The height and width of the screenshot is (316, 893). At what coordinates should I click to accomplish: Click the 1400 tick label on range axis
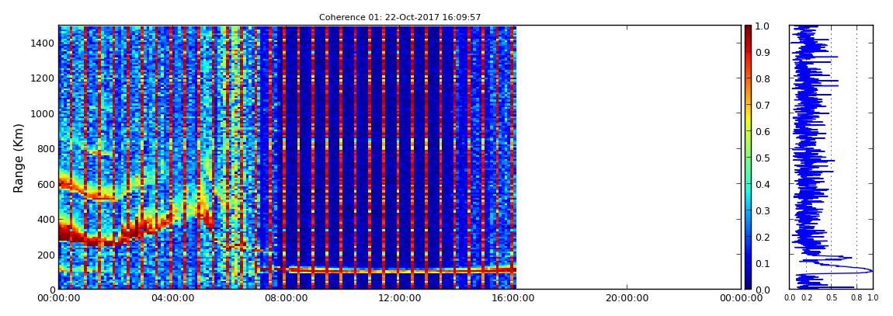click(x=43, y=43)
